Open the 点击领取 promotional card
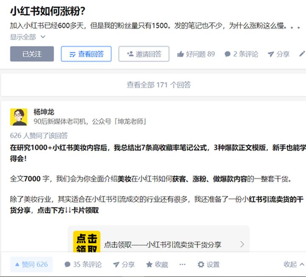 pos(159,239)
